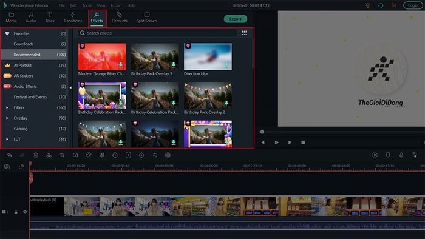Expand the LUT category arrow
This screenshot has width=425, height=239.
pos(7,139)
